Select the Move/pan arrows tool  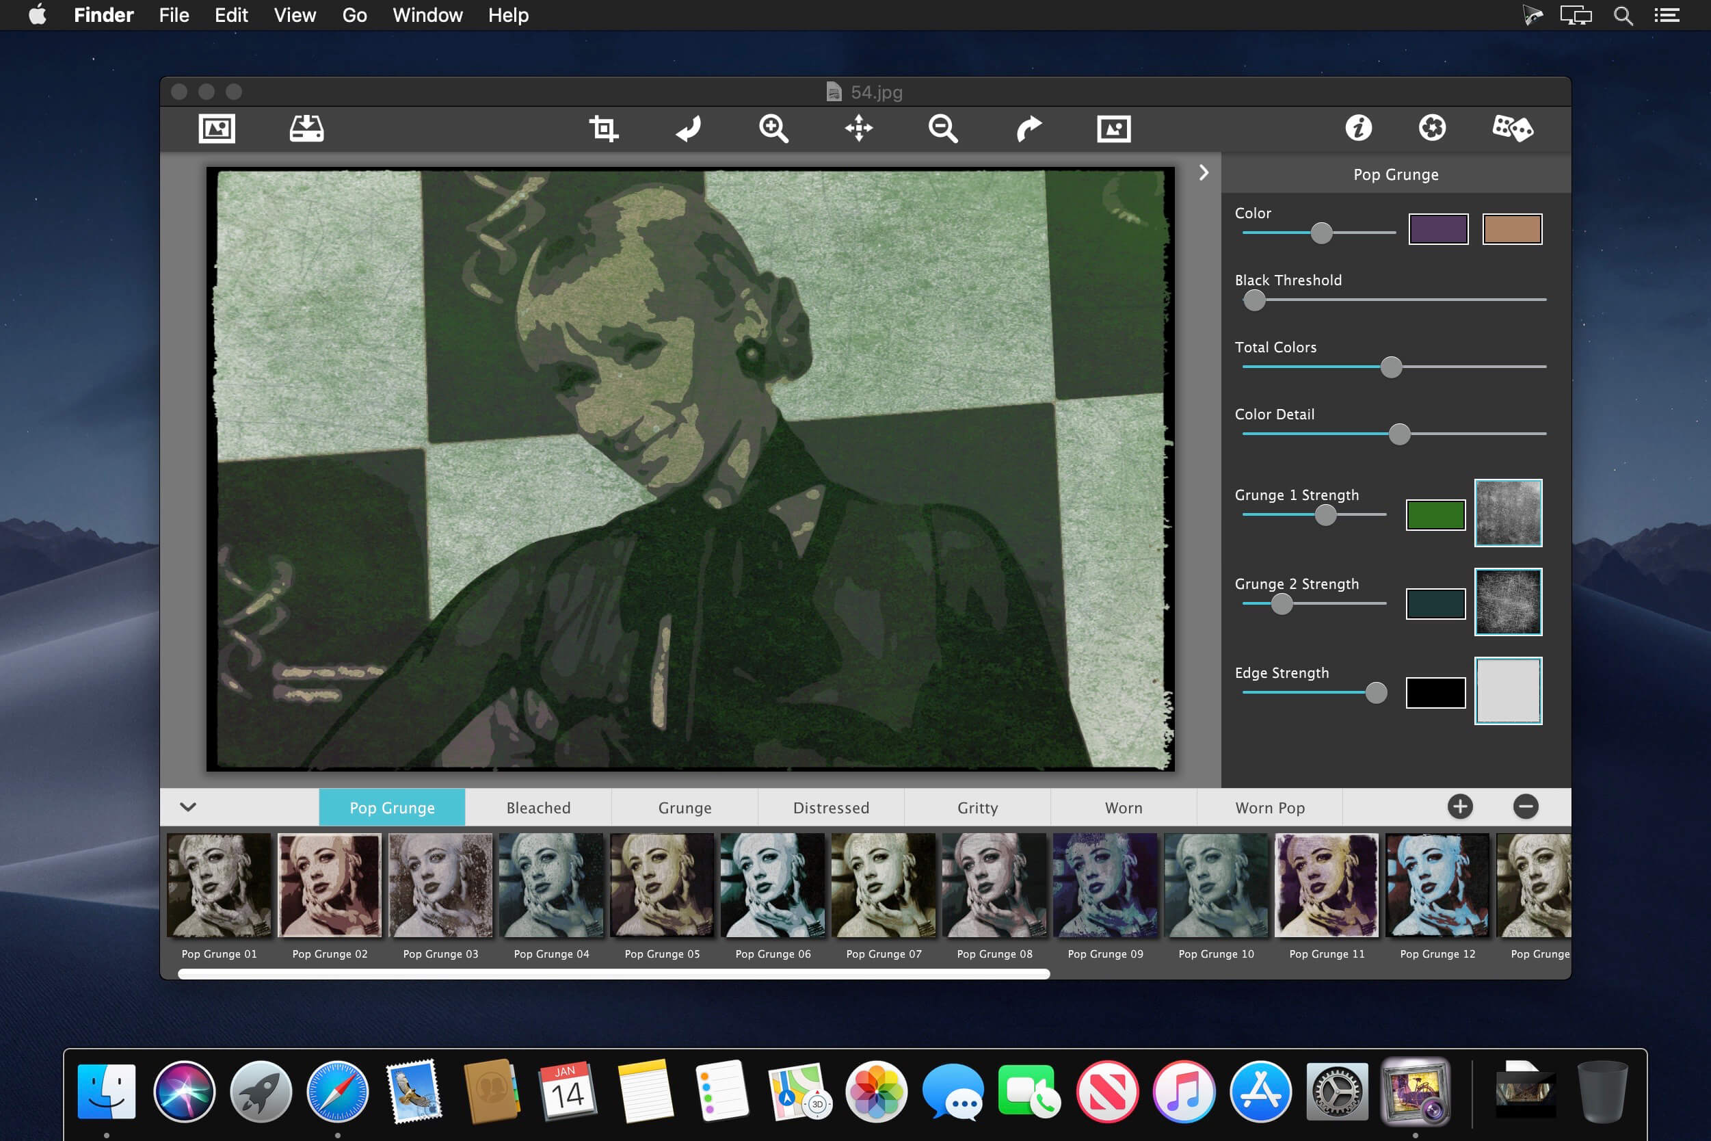[x=858, y=129]
